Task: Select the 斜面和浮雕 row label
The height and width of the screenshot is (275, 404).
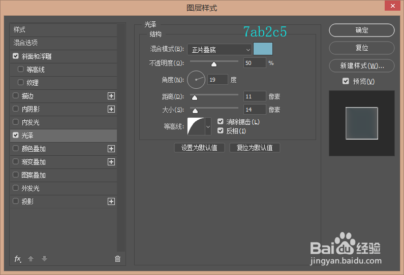Action: click(x=37, y=57)
